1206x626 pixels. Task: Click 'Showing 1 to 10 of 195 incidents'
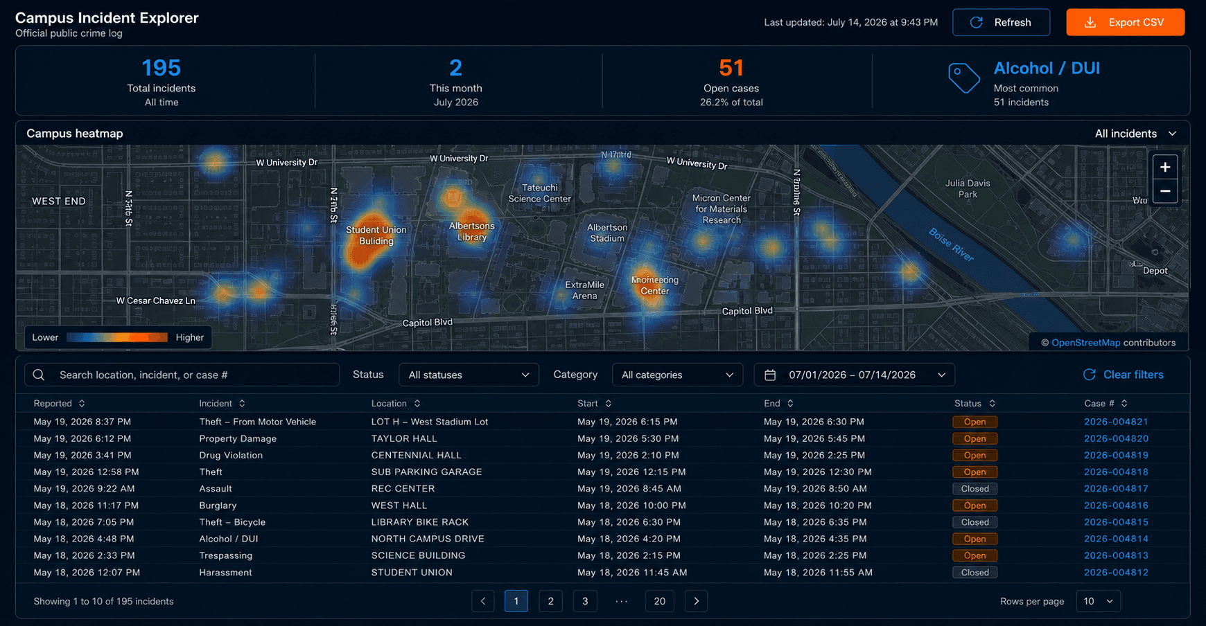tap(103, 601)
